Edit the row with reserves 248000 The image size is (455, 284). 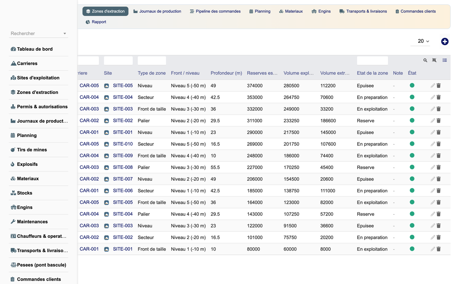point(433,156)
